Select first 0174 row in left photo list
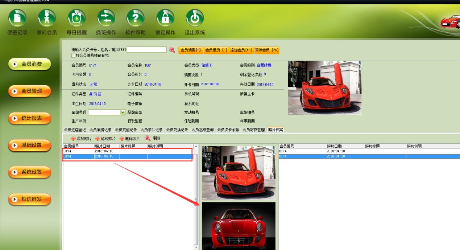This screenshot has height=250, width=460. 127,151
